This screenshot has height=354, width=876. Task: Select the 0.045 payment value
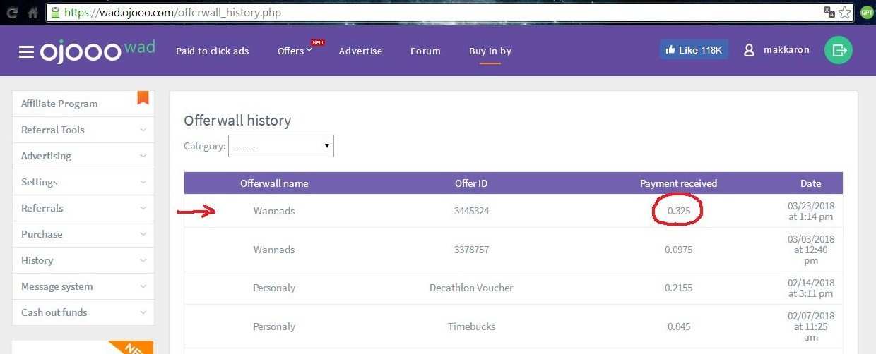coord(678,326)
